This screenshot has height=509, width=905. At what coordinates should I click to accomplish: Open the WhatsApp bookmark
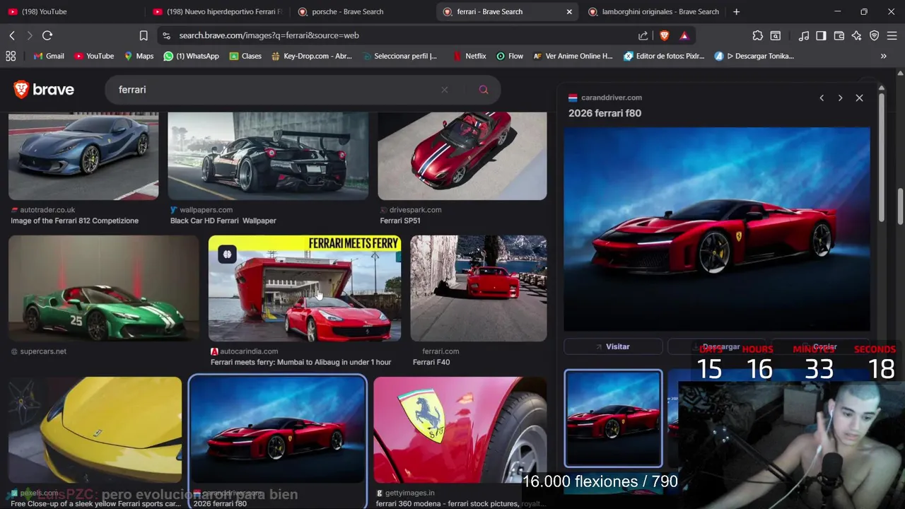pyautogui.click(x=191, y=56)
